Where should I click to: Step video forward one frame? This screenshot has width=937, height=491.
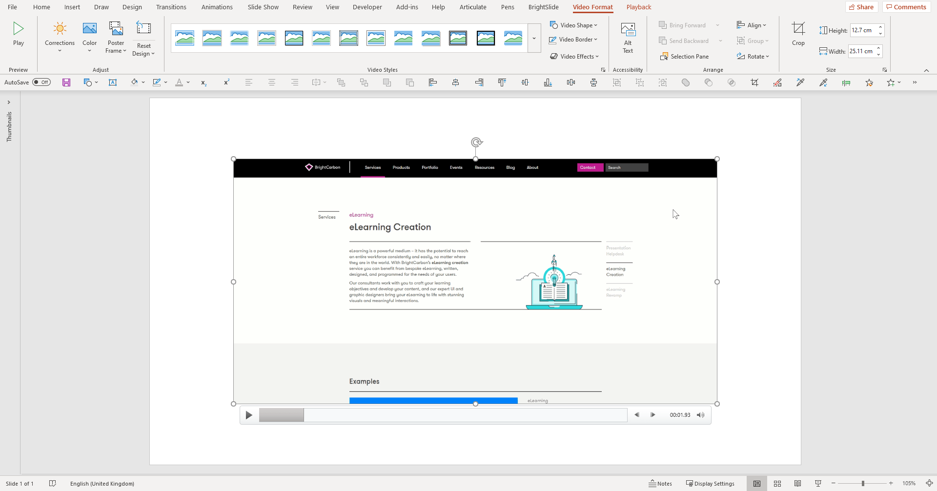click(x=653, y=415)
